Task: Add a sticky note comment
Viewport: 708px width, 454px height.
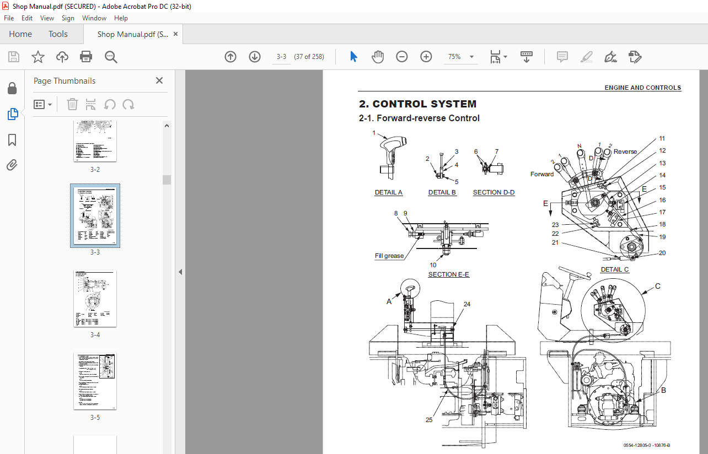Action: click(562, 57)
